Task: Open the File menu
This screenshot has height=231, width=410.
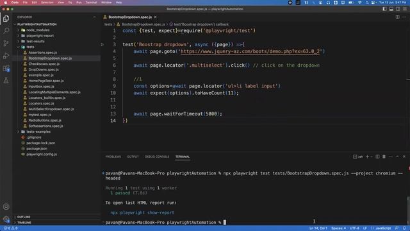Action: (25, 3)
